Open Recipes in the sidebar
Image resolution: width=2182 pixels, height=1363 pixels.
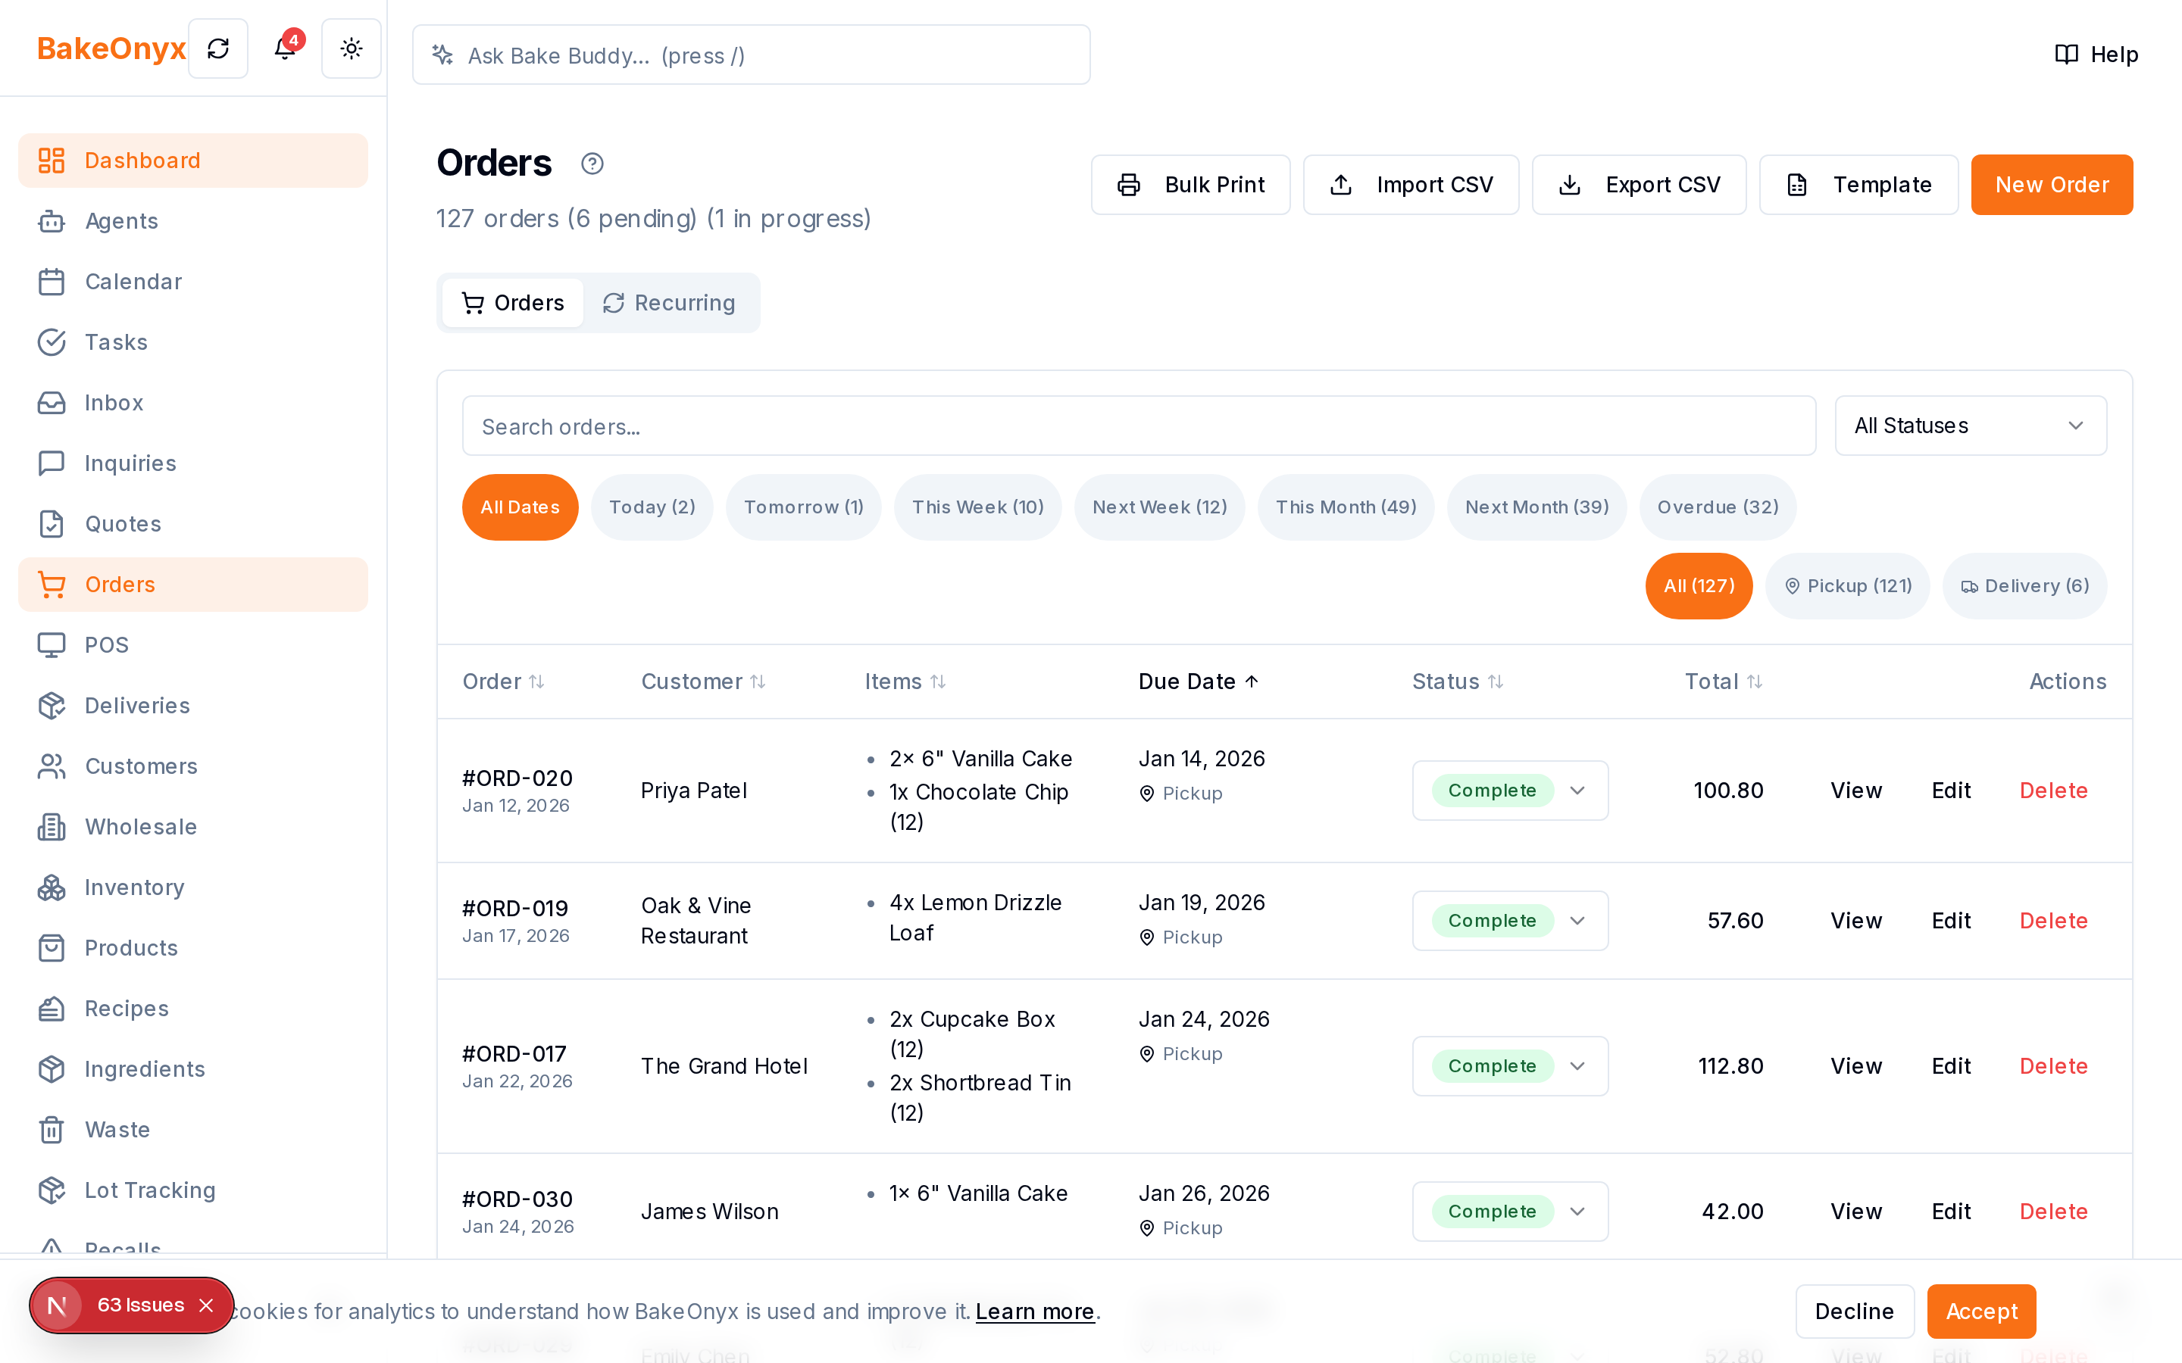click(x=193, y=1008)
